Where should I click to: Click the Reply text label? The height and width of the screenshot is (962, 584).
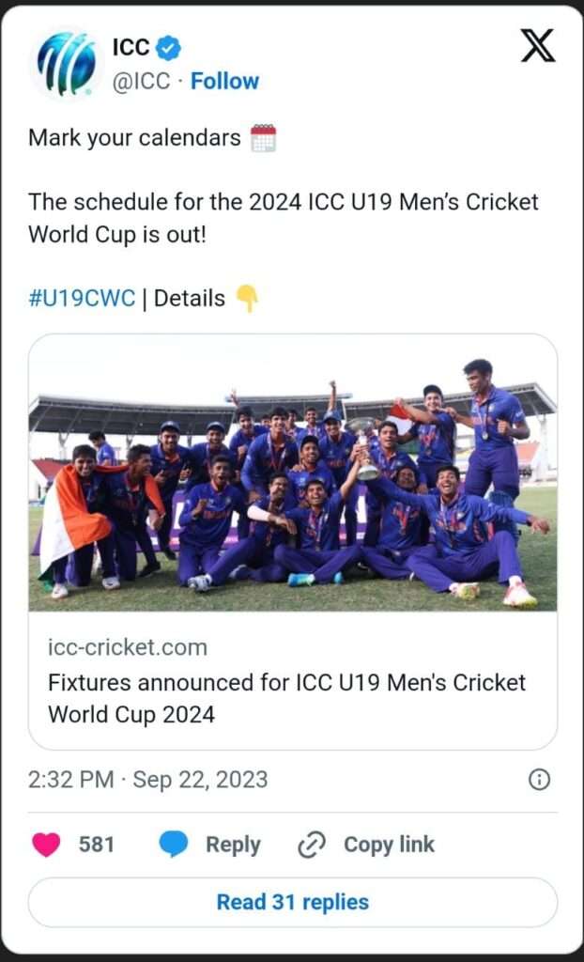[x=233, y=845]
